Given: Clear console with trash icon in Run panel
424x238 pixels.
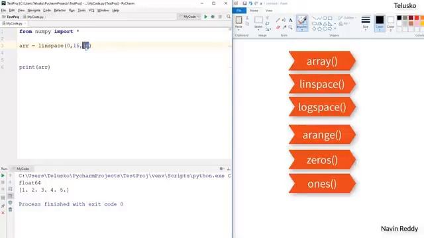Looking at the screenshot, I should (x=11, y=210).
